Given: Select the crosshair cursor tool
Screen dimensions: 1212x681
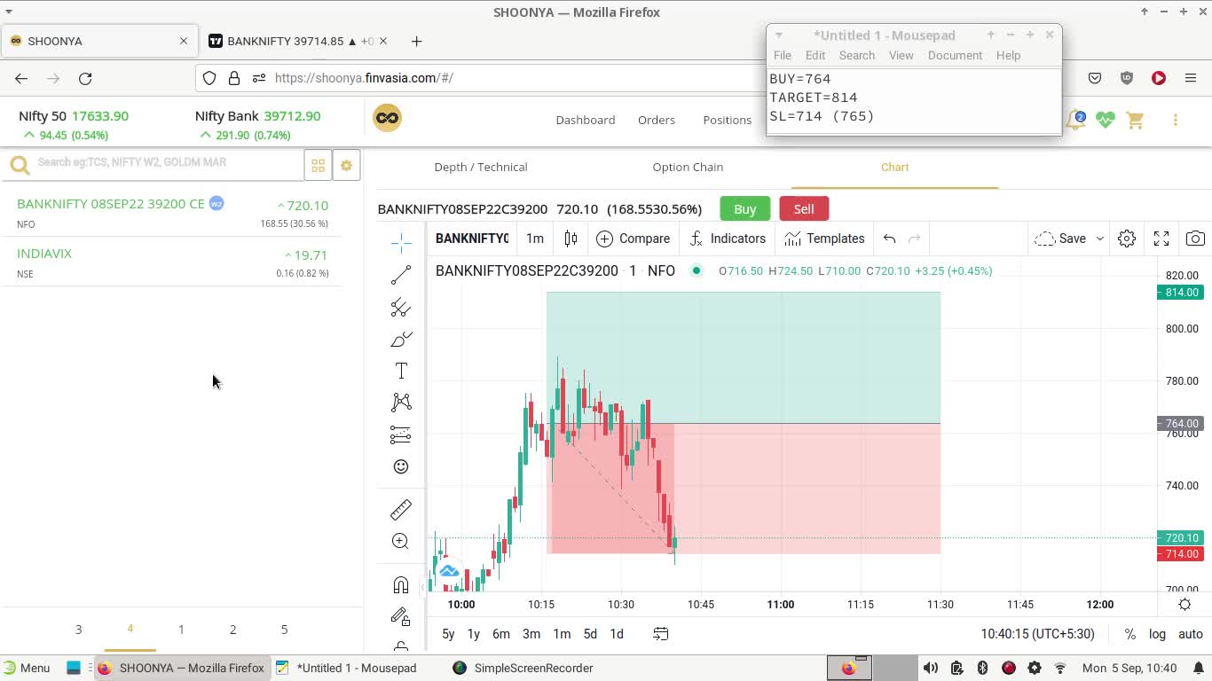Looking at the screenshot, I should tap(401, 242).
